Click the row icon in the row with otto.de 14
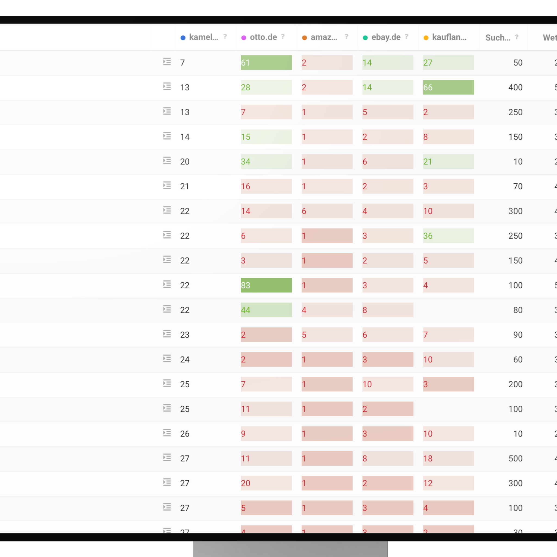557x557 pixels. click(167, 210)
